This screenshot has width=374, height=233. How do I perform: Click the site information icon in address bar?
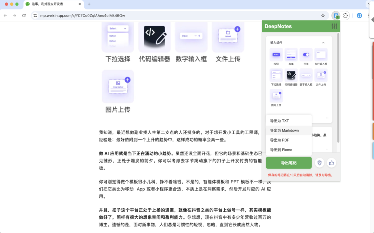[35, 16]
